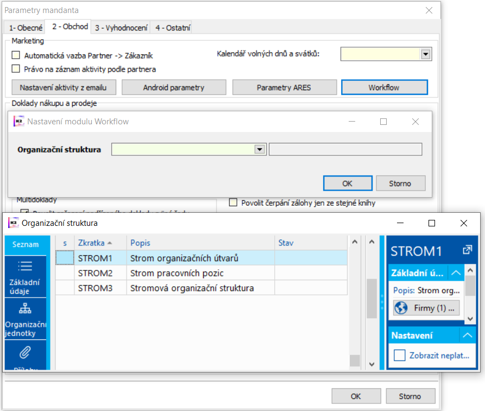
Task: Click the Organizační struktura description field
Action: click(345, 149)
